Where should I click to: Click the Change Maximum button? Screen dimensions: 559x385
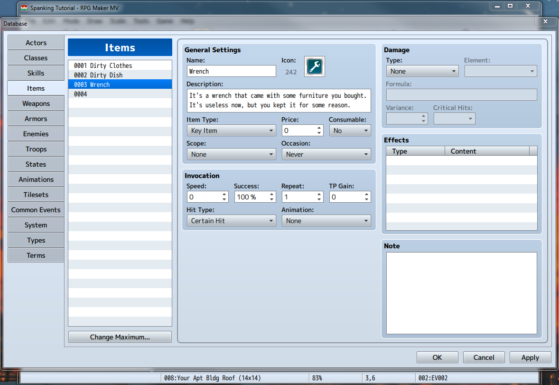click(x=120, y=337)
